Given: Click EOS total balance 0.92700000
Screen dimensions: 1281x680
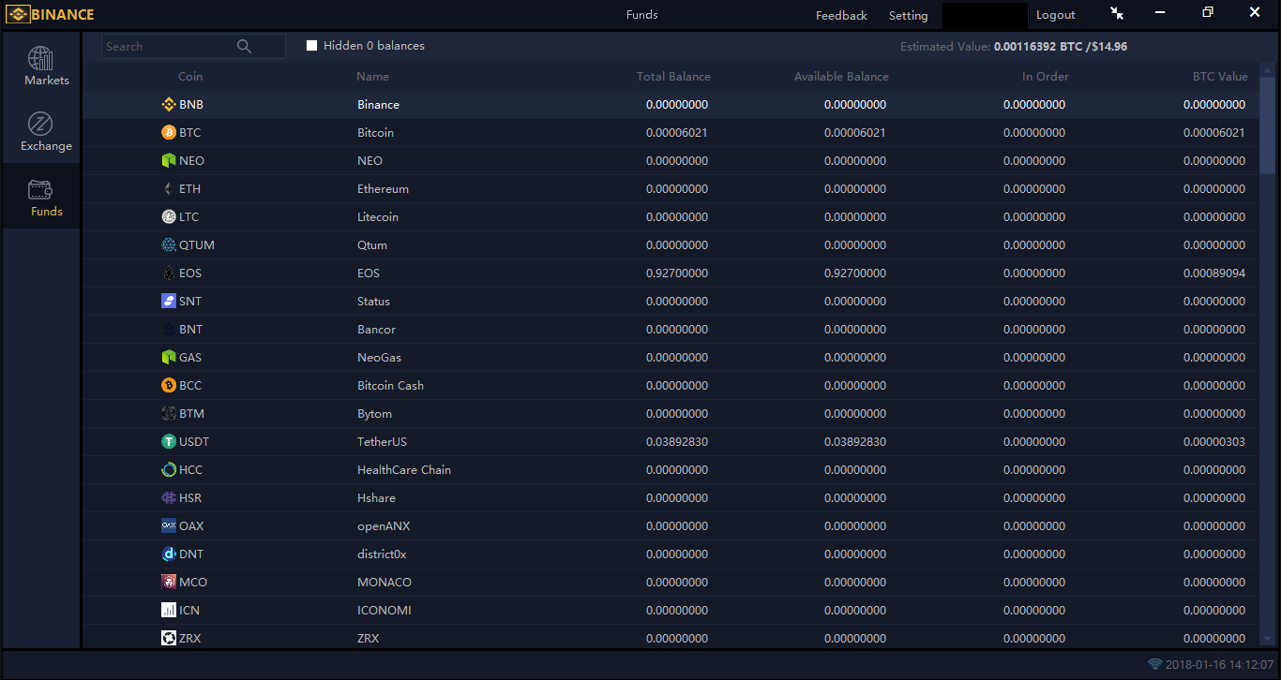Looking at the screenshot, I should click(677, 273).
